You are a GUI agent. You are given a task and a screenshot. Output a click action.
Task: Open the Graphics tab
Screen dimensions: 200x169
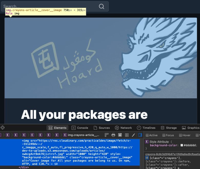point(191,128)
